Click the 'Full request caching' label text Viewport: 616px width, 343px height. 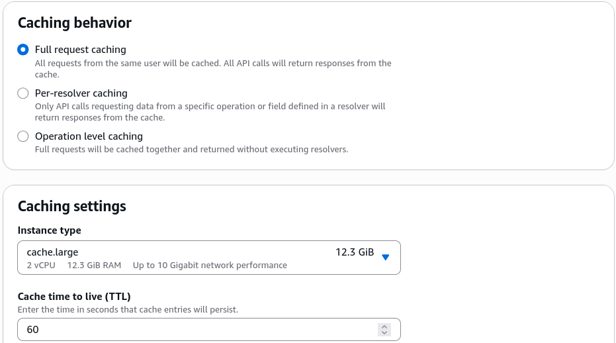pyautogui.click(x=81, y=50)
